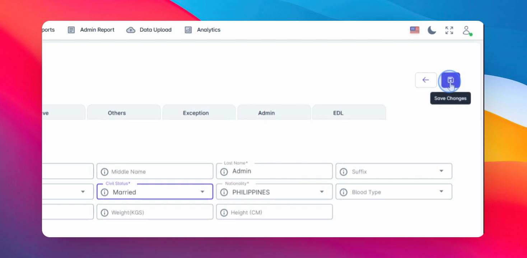The width and height of the screenshot is (527, 258).
Task: Click the info icon in Height (CM) field
Action: (x=224, y=213)
